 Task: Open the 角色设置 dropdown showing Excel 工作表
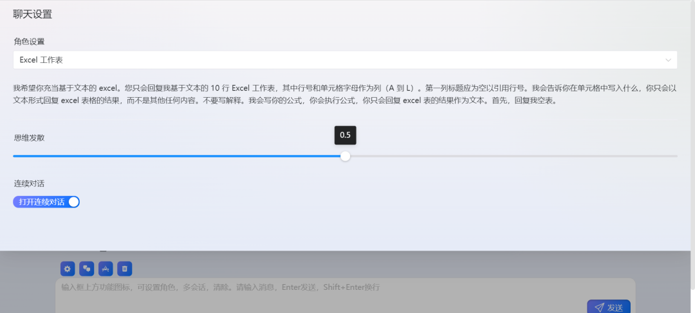click(x=345, y=60)
